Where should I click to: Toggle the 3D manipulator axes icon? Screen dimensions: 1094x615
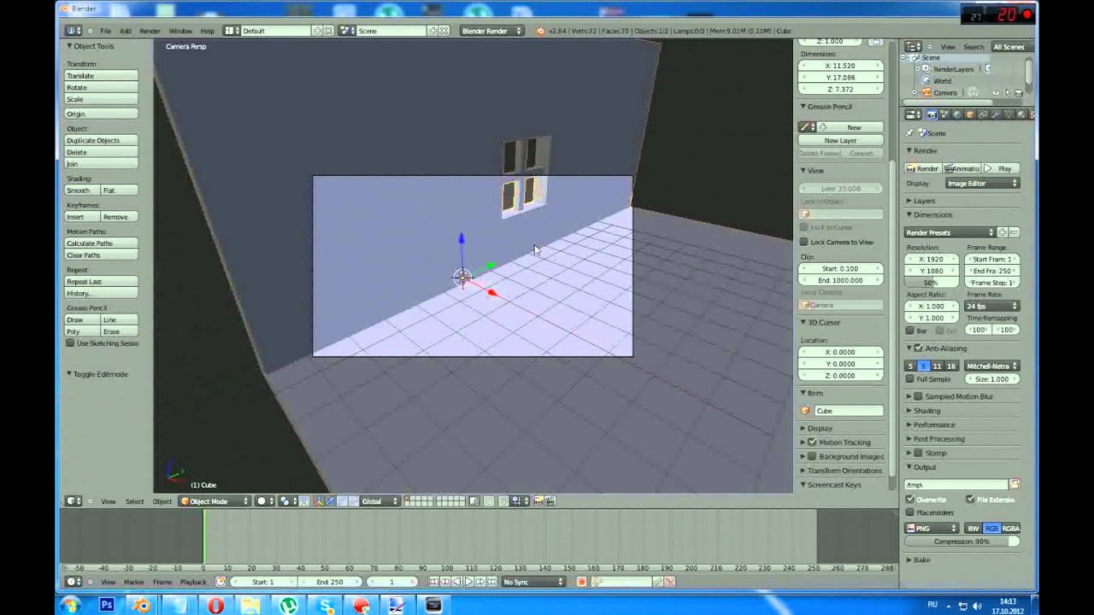pyautogui.click(x=319, y=501)
